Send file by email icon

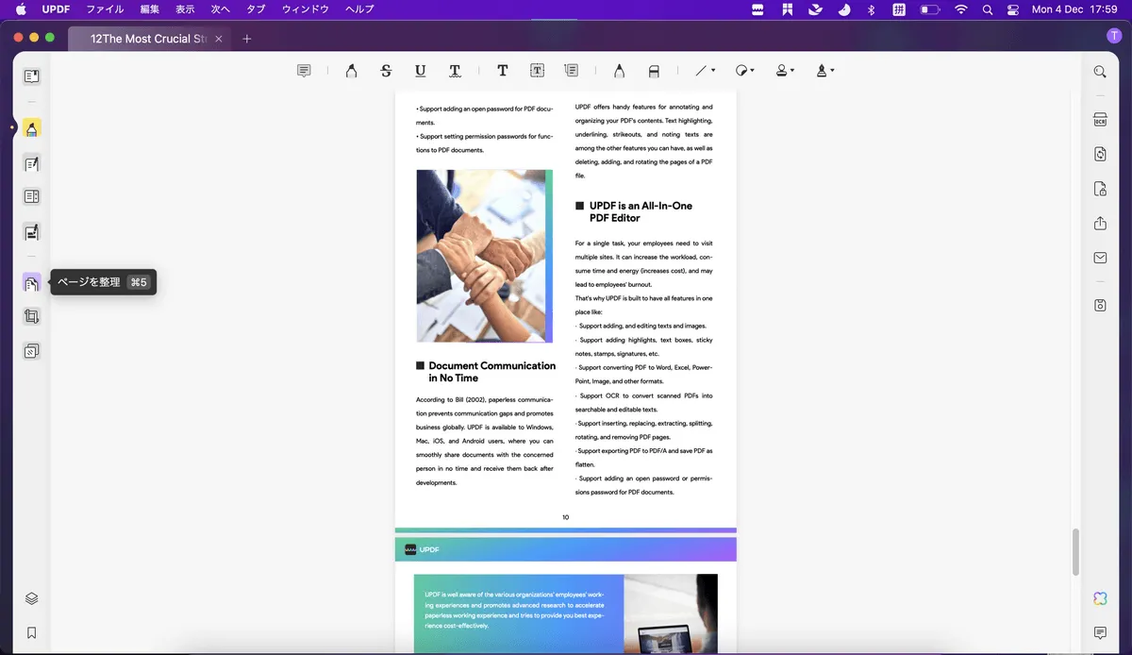(1100, 258)
